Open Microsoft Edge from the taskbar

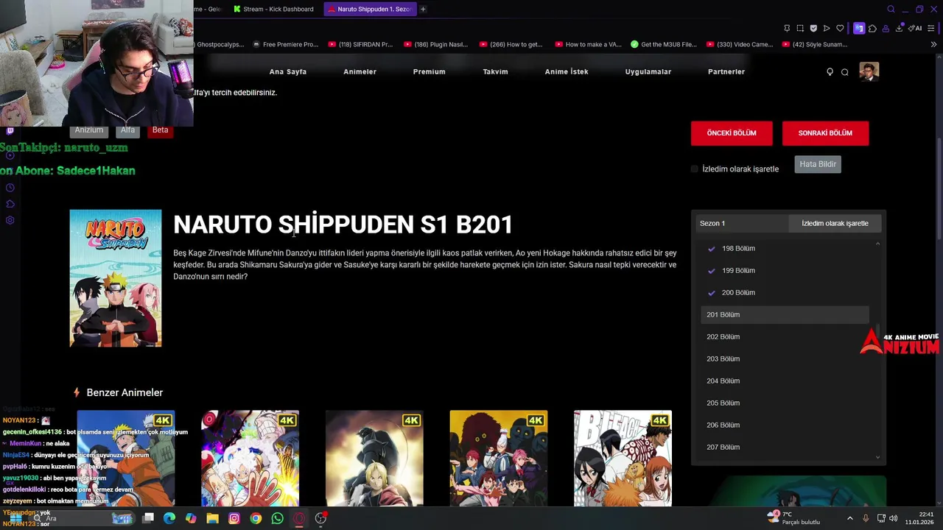coord(169,518)
